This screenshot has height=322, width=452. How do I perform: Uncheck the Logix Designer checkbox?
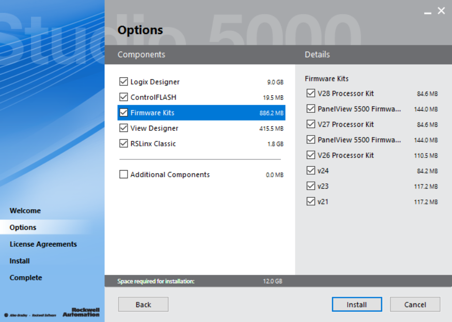tap(123, 81)
